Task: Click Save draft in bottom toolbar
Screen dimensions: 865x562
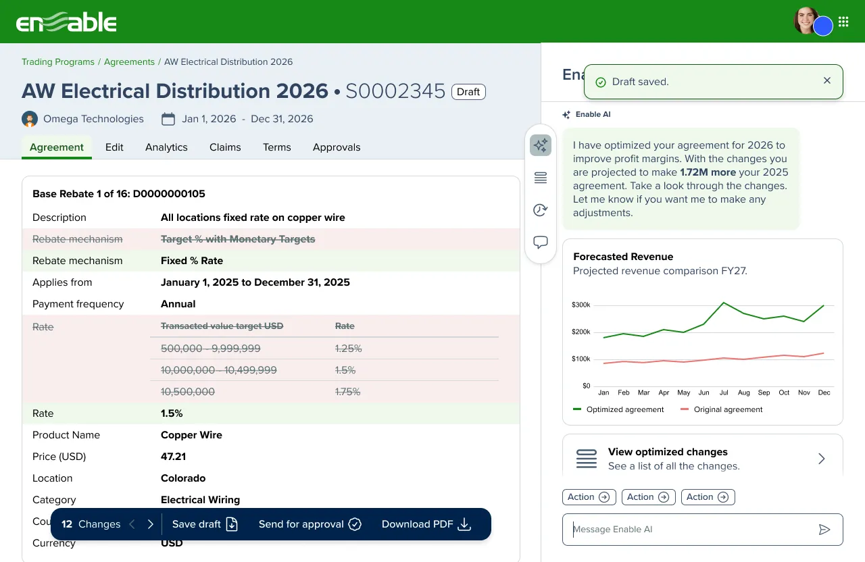Action: [205, 524]
